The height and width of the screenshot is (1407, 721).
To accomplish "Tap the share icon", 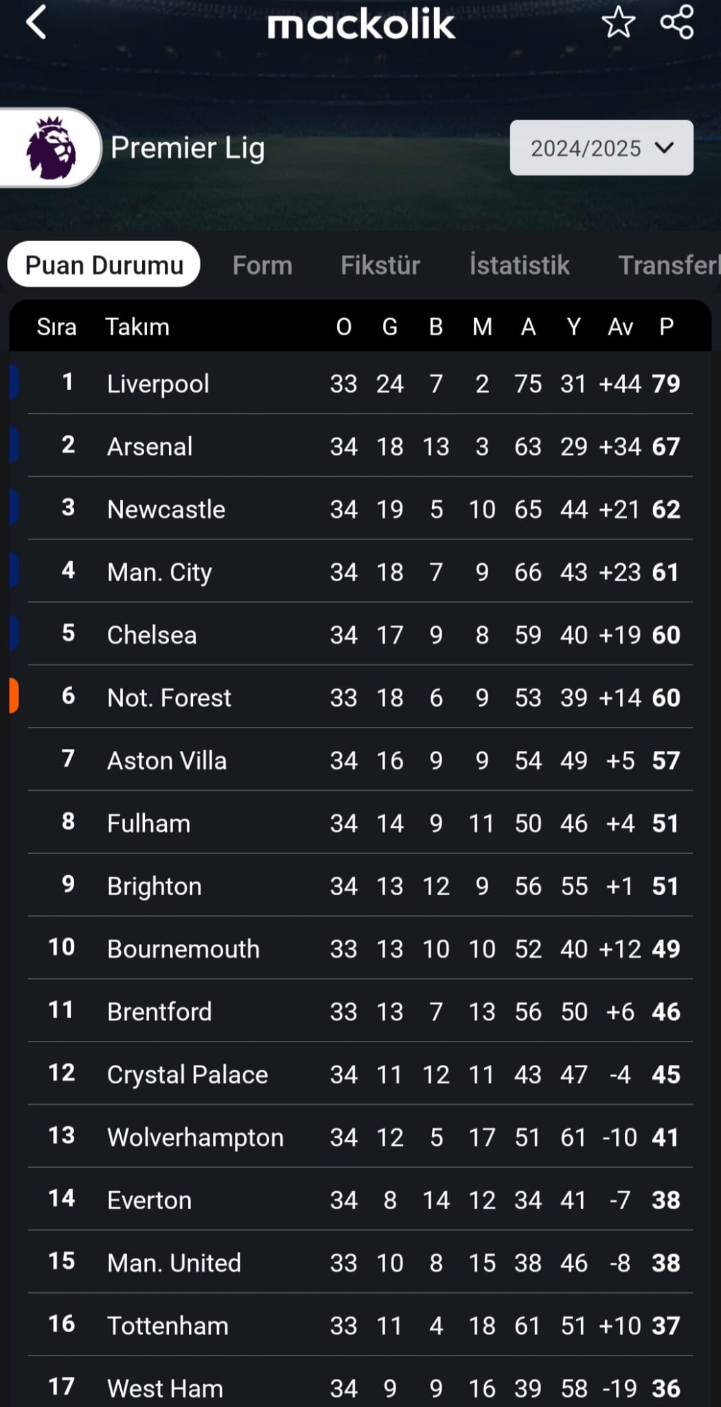I will click(x=677, y=22).
